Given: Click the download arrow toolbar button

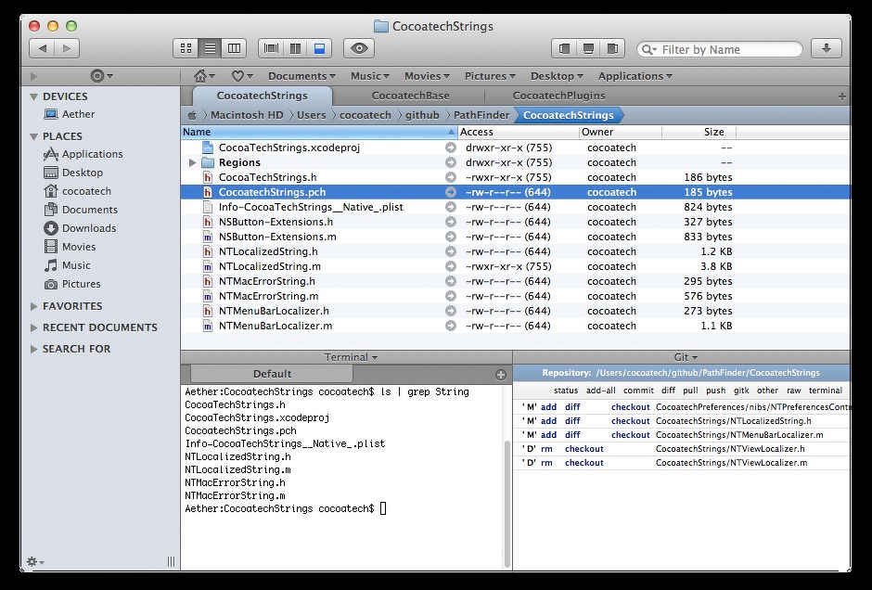Looking at the screenshot, I should pos(827,48).
